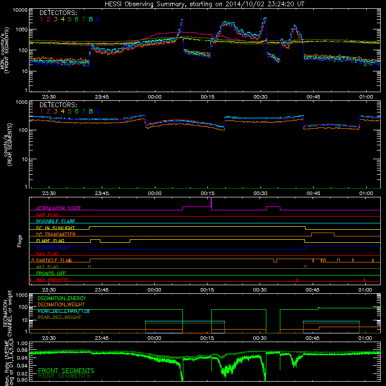Viewport: 386px width, 386px height.
Task: Select green detector 6 in rear segments legend
Action: pos(77,111)
